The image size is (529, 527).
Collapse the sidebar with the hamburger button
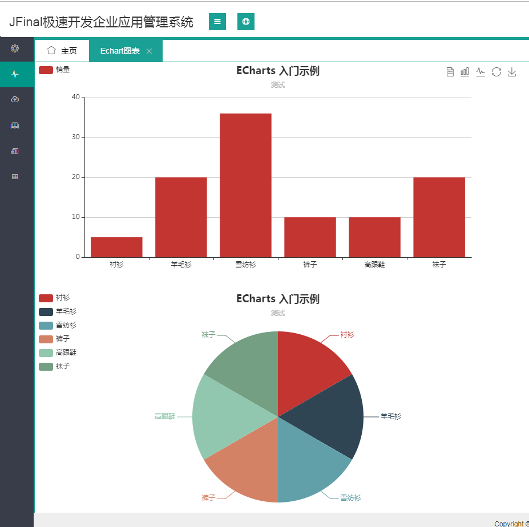tap(217, 21)
